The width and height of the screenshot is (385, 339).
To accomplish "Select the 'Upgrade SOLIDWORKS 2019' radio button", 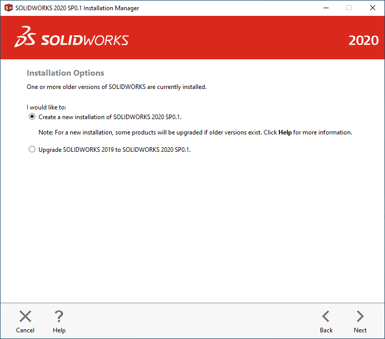I will pyautogui.click(x=32, y=150).
